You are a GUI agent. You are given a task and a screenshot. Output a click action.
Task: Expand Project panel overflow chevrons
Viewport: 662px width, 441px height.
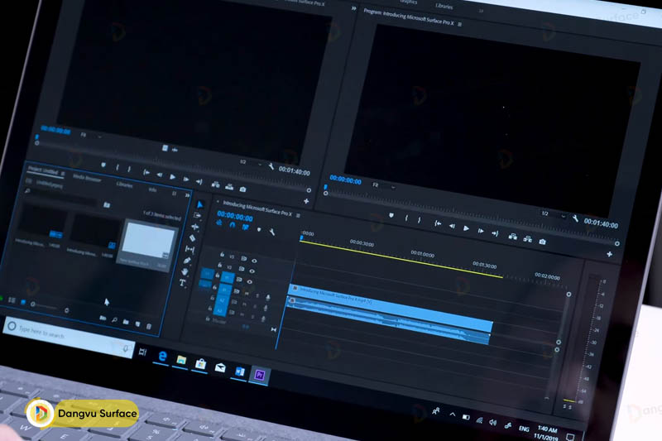(x=187, y=194)
